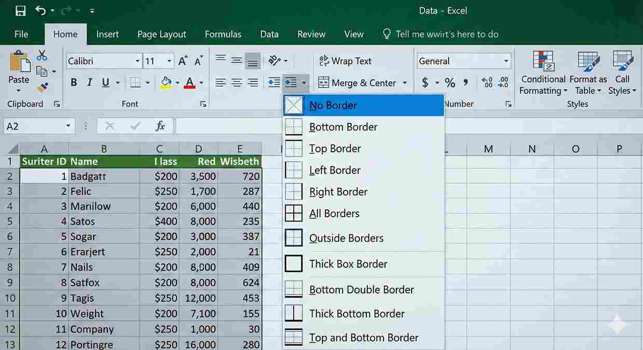Click Format as Table icon
This screenshot has width=643, height=350.
(587, 73)
